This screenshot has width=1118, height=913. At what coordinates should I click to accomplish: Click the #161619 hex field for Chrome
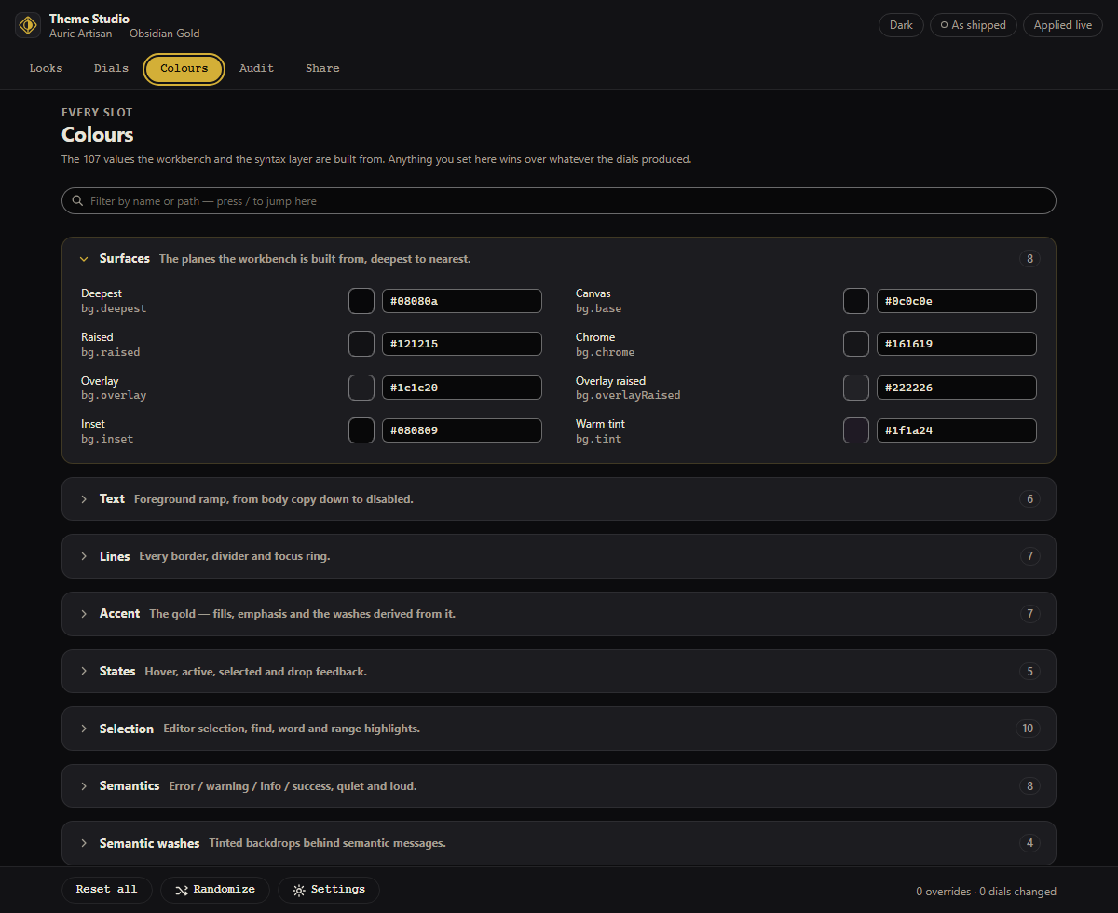pos(957,344)
